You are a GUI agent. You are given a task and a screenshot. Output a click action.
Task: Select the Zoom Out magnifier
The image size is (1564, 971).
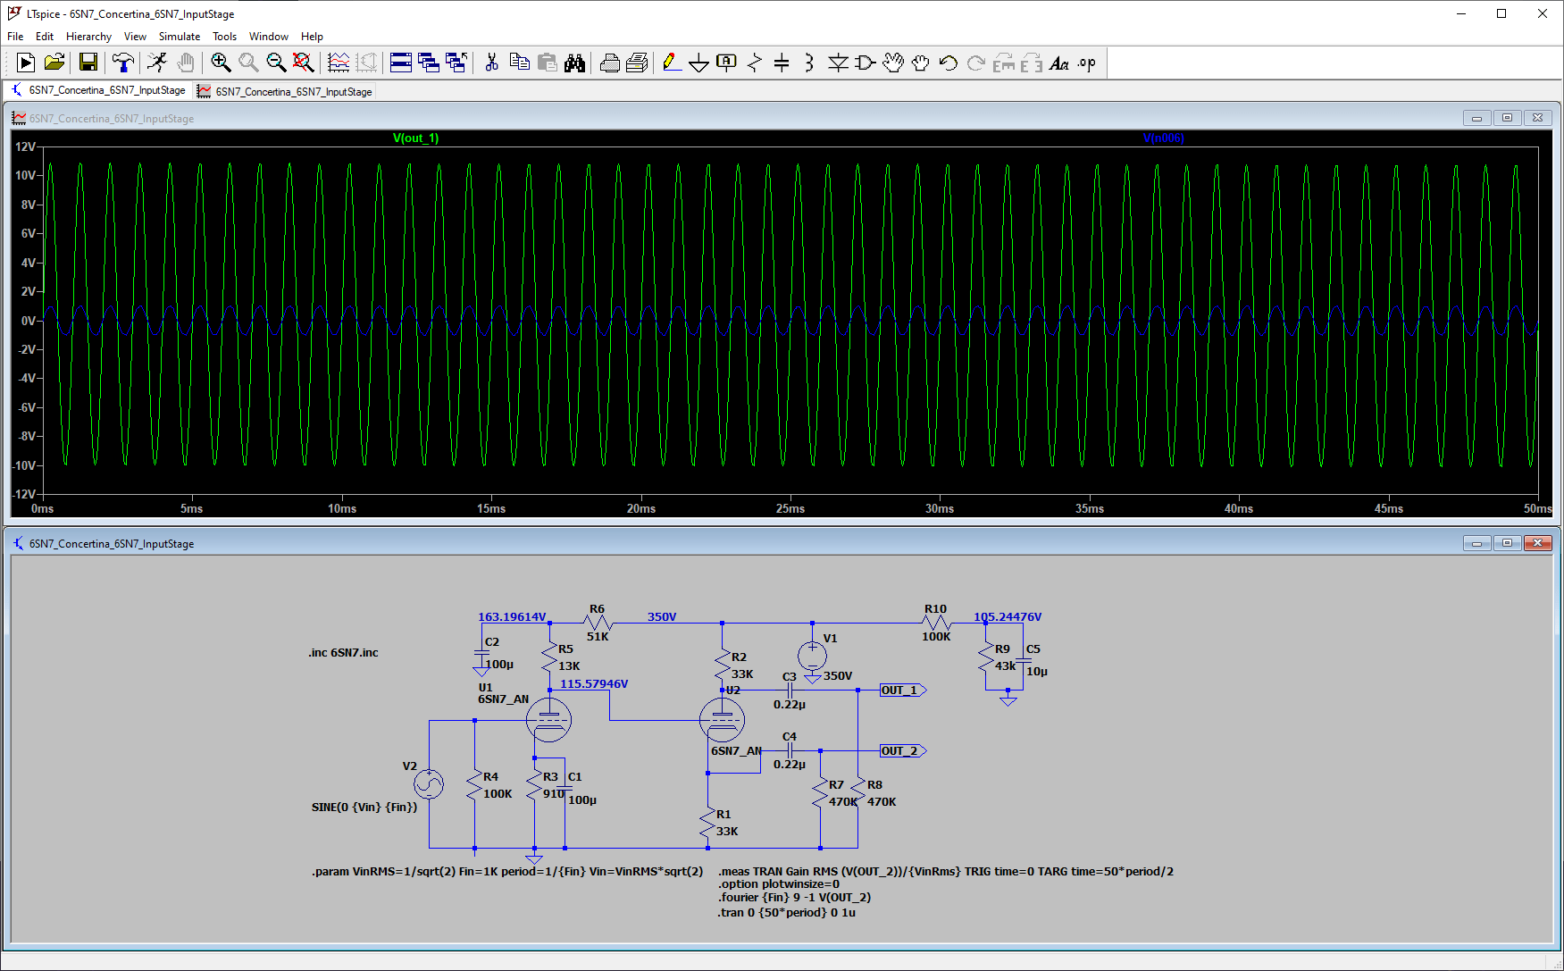(x=276, y=63)
